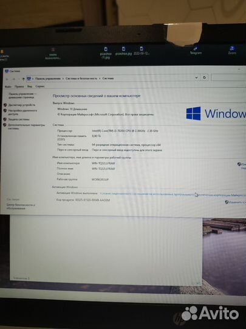Viewport: 246px width, 329px height.
Task: Open Диспетчер устройств link
Action: click(x=22, y=105)
